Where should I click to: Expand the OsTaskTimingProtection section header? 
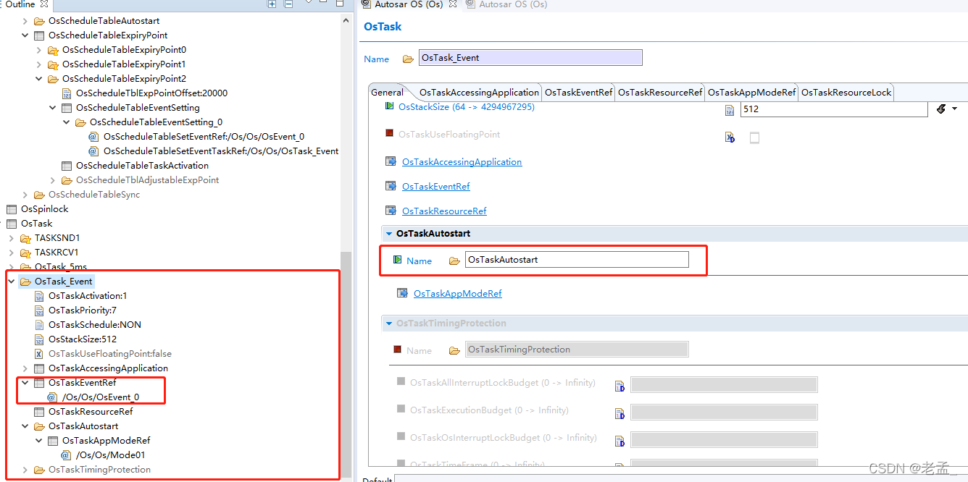389,324
